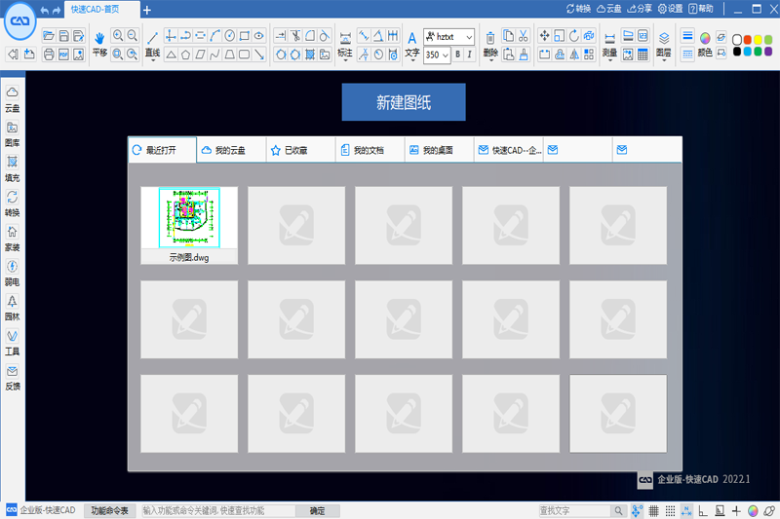
Task: Click the Cut scissors icon
Action: coord(523,36)
